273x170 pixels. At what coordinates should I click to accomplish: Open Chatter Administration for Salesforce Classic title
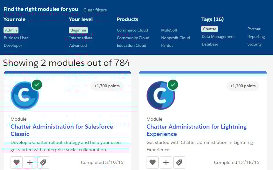(61, 130)
